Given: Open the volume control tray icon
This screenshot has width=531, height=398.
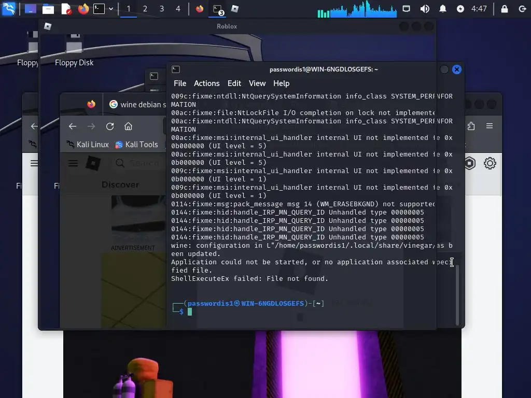Looking at the screenshot, I should pyautogui.click(x=425, y=9).
